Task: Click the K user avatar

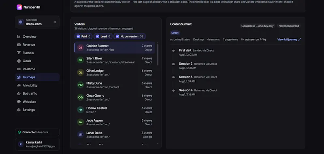Action: point(21,144)
